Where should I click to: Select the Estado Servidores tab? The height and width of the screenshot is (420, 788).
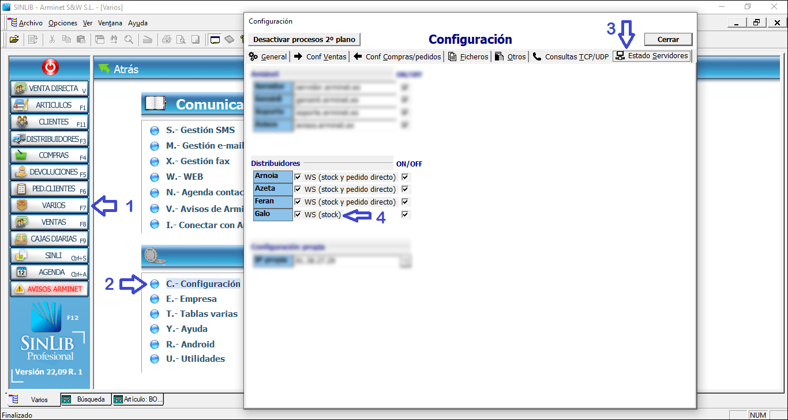point(652,56)
